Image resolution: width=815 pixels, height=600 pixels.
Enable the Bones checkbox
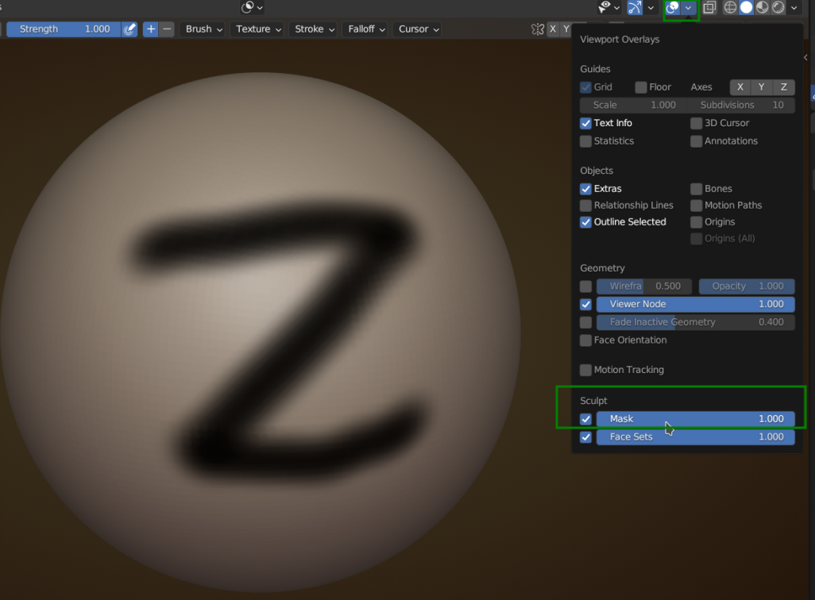pos(697,189)
